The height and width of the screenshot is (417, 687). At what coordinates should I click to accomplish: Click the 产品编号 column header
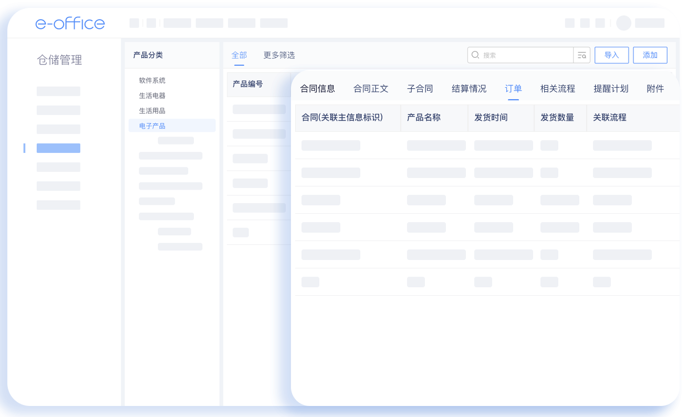click(248, 84)
